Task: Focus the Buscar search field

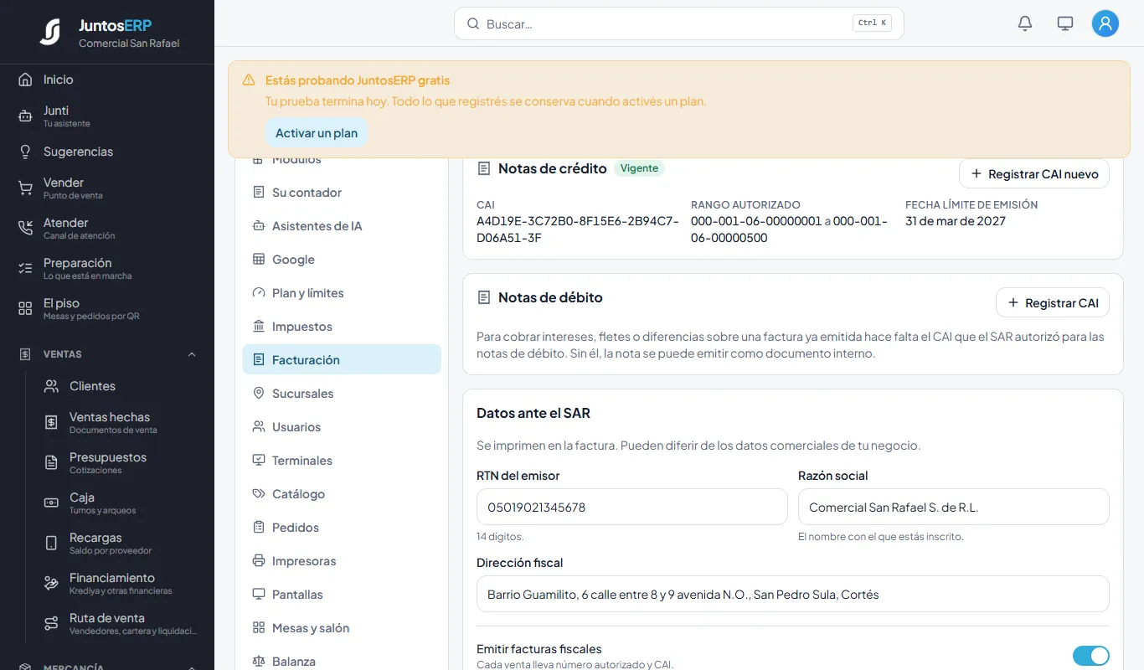Action: (679, 23)
